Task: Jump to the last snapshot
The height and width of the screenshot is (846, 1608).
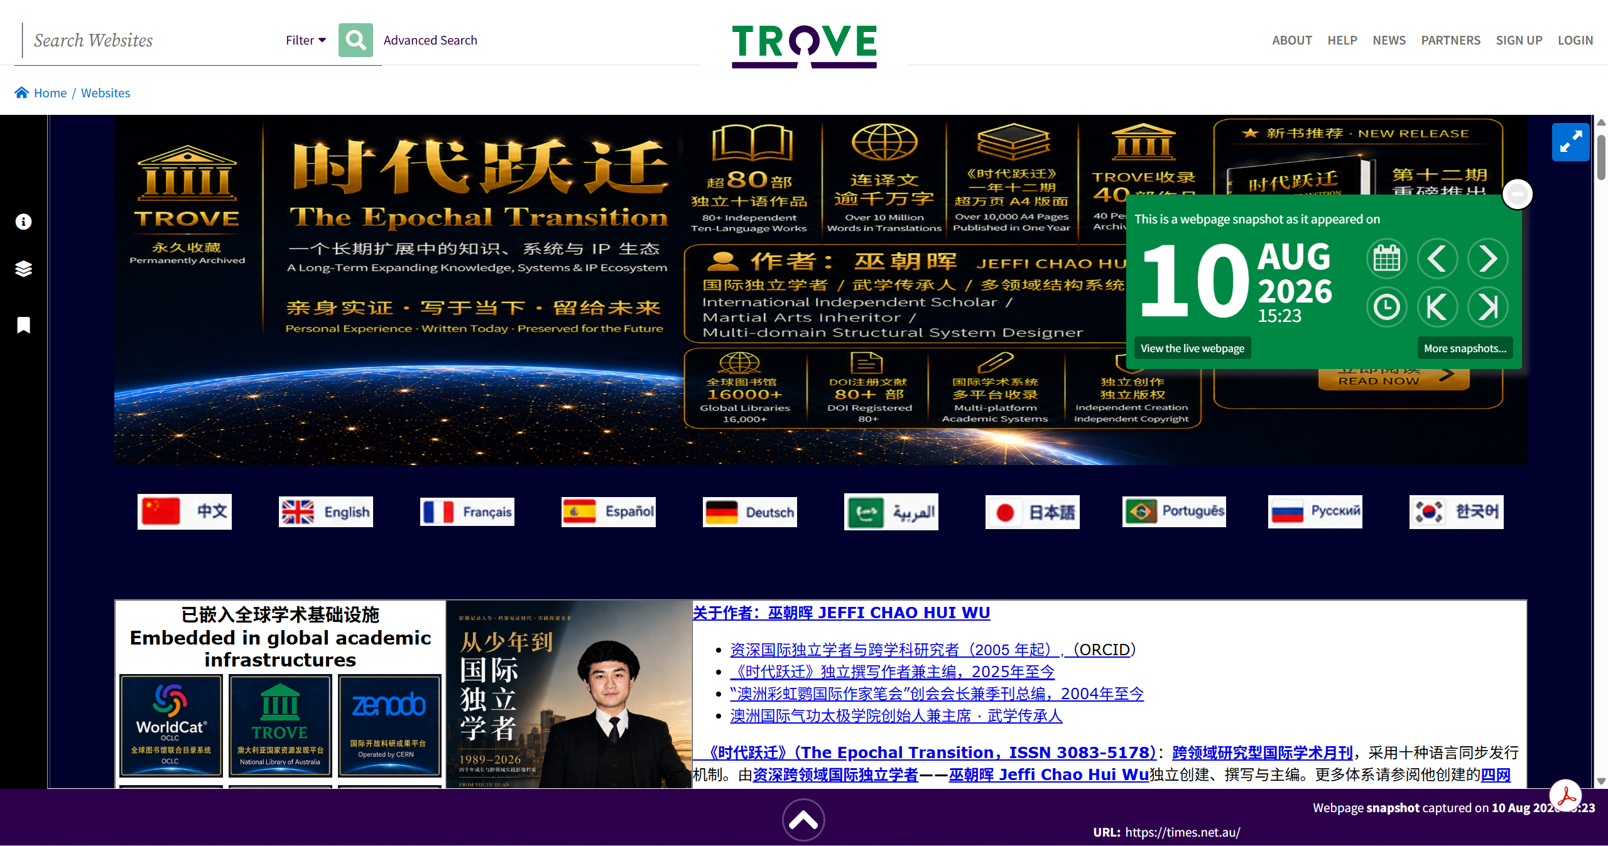Action: [1488, 307]
